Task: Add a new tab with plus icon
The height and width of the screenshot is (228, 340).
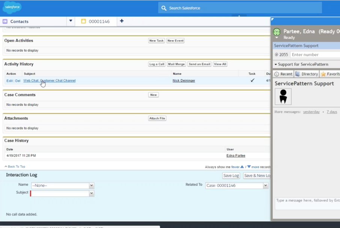Action: click(x=122, y=21)
